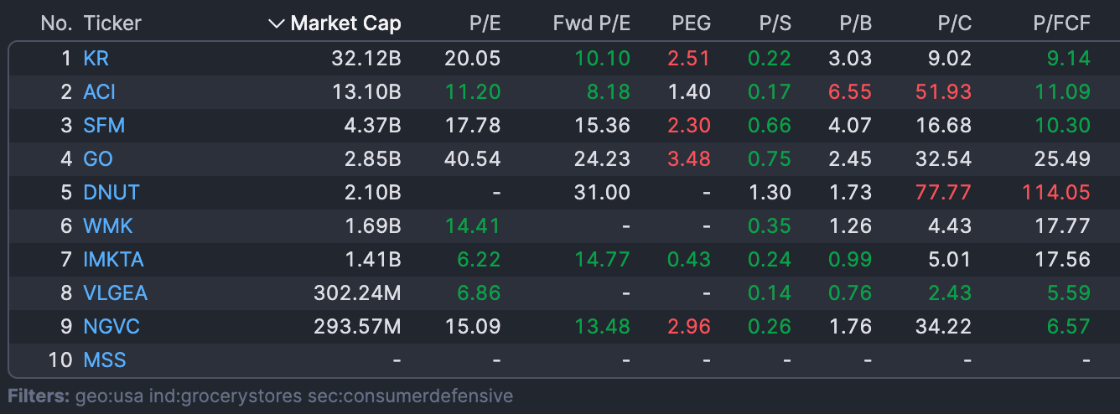This screenshot has width=1120, height=414.
Task: Sort by the Market Cap column header
Action: pyautogui.click(x=345, y=23)
